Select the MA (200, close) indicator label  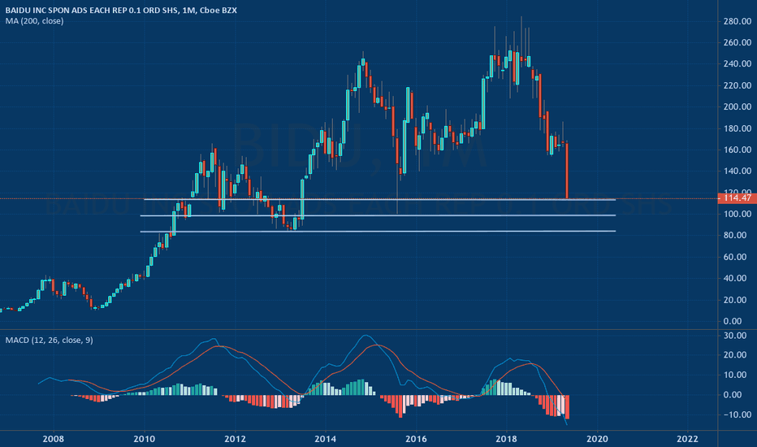click(34, 21)
